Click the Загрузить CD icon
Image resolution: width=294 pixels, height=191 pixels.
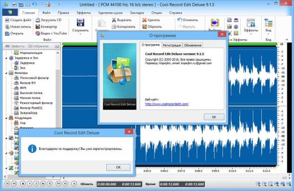[38, 20]
